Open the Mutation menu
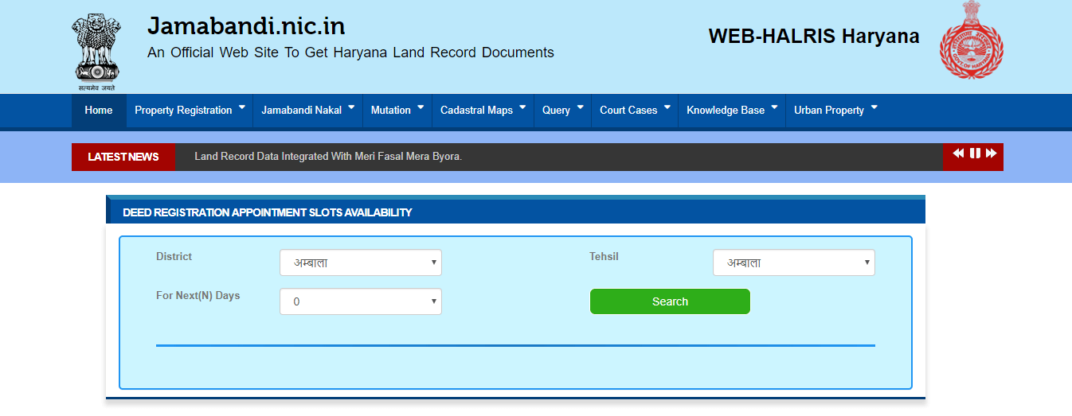Screen dimensions: 1072x416 tap(397, 111)
